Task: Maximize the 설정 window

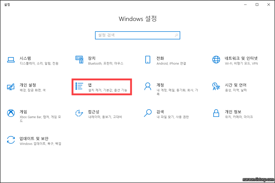Action: [257, 5]
